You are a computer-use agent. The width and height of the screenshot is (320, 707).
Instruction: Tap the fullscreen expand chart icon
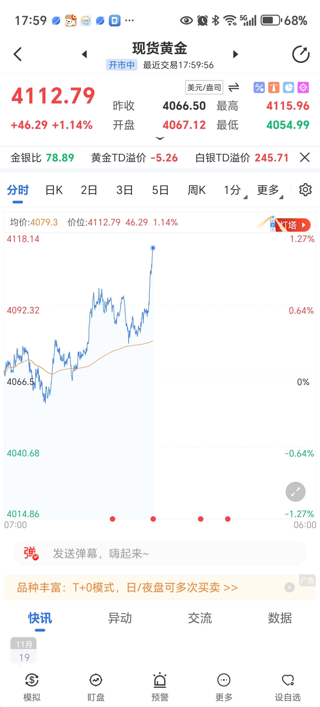click(295, 492)
